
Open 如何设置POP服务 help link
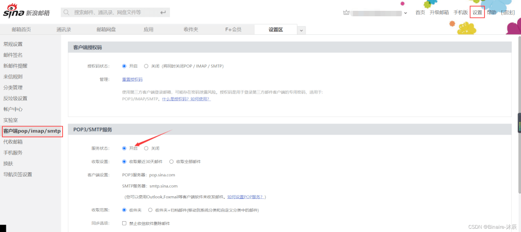pyautogui.click(x=246, y=197)
